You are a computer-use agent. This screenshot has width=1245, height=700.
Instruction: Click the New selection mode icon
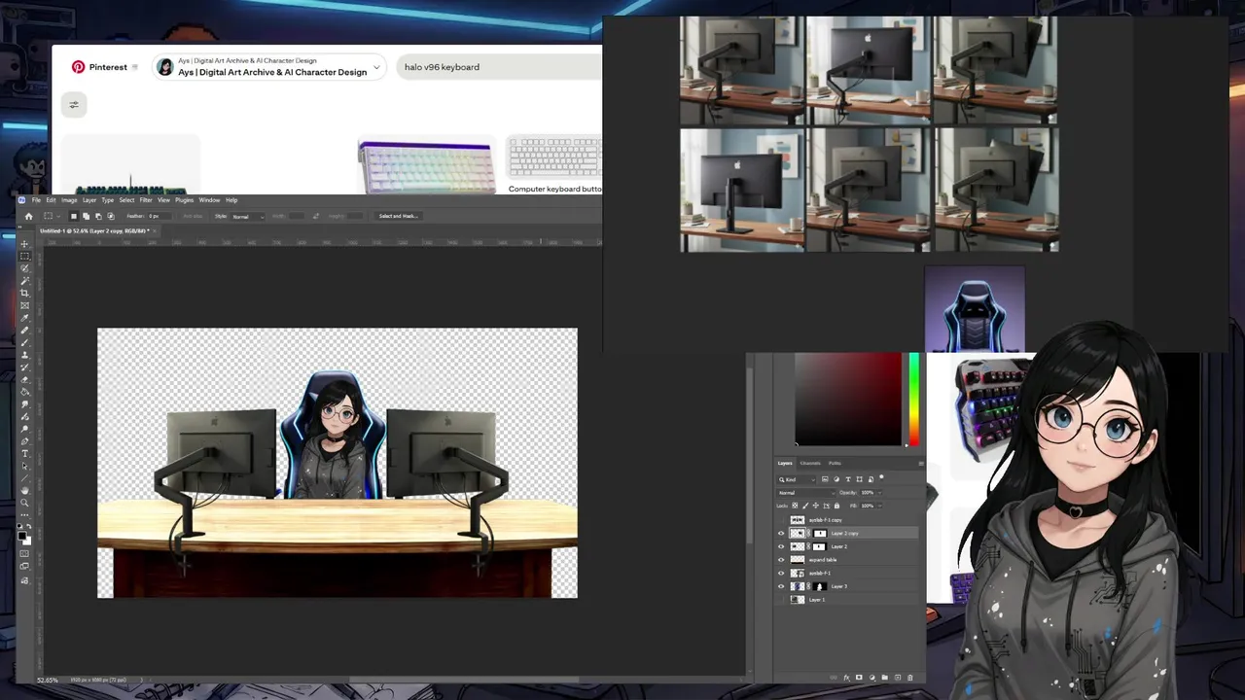pyautogui.click(x=74, y=216)
